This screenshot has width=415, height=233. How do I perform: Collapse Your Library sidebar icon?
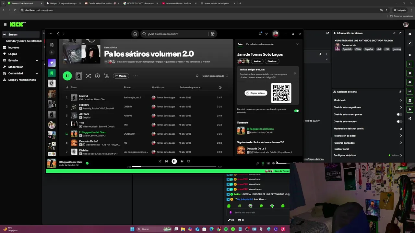[52, 45]
